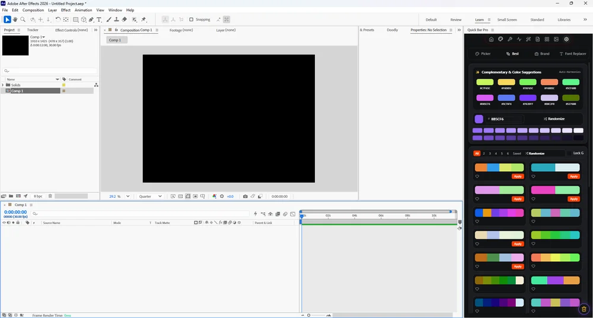
Task: Toggle the Lock G checkbox
Action: click(569, 153)
